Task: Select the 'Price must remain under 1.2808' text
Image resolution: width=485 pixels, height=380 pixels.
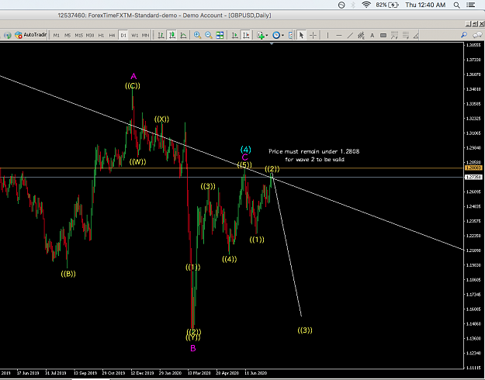Action: point(314,151)
